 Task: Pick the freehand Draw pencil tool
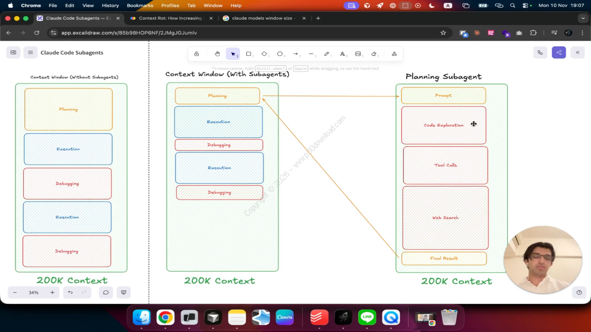327,54
